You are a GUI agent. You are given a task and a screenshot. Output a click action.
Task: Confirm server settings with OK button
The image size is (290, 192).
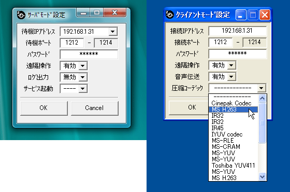(x=44, y=108)
